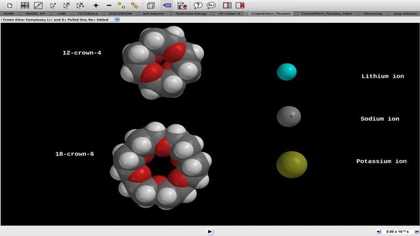The image size is (420, 236).
Task: Click the '18-crown-6' label in the viewer
Action: [x=75, y=154]
